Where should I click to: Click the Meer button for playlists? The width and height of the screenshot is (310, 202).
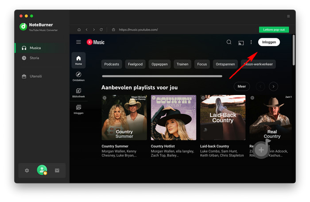[x=242, y=86]
